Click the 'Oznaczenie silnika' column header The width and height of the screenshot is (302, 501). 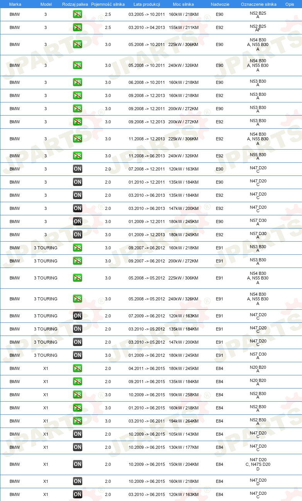[258, 4]
